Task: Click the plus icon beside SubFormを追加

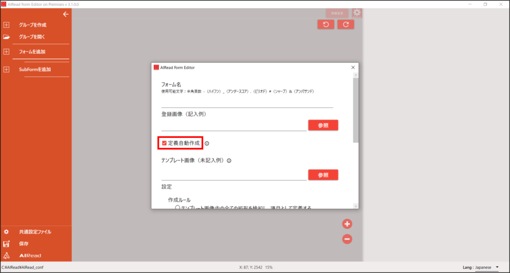Action: coord(6,69)
